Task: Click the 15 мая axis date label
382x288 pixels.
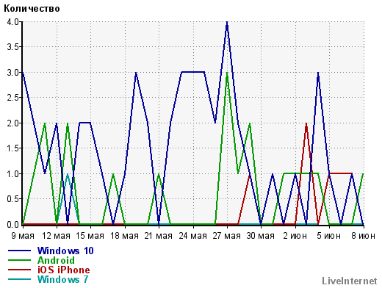Action: coord(90,236)
